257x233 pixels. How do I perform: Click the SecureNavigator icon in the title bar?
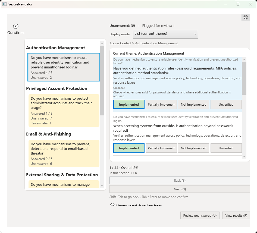4,4
